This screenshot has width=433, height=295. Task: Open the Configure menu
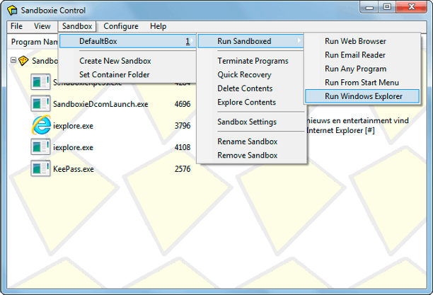(x=121, y=26)
